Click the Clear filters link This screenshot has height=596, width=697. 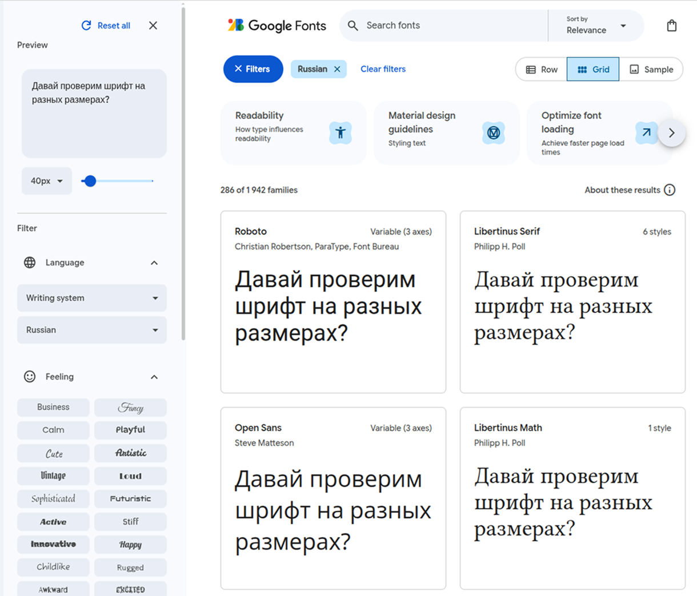(383, 69)
